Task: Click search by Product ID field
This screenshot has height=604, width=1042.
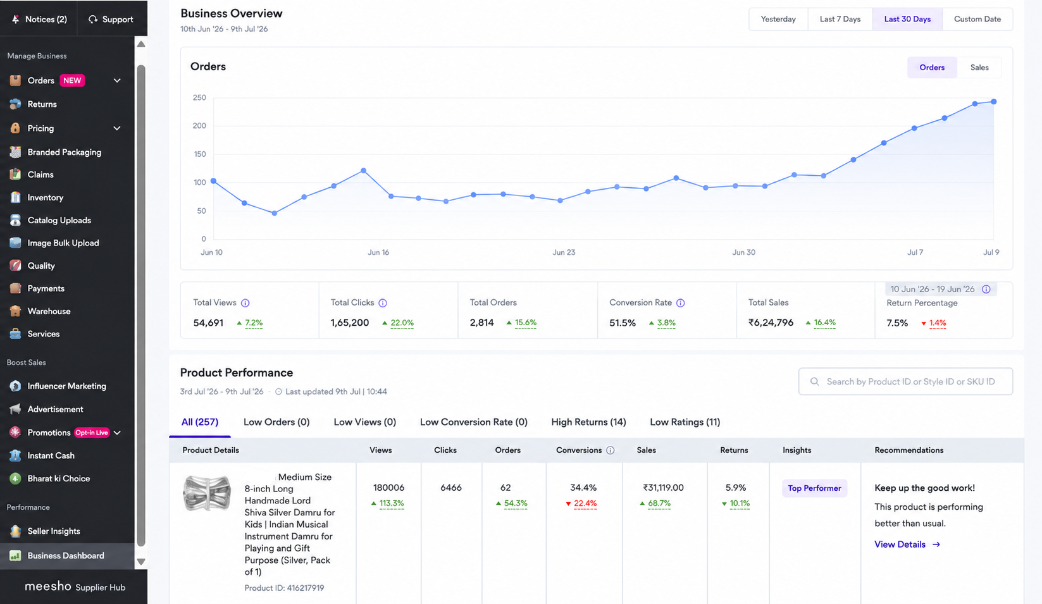Action: 905,381
